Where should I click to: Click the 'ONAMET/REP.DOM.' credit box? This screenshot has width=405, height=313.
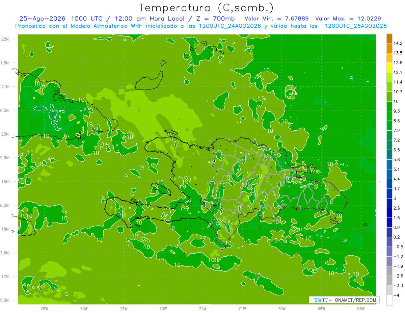pos(344,300)
